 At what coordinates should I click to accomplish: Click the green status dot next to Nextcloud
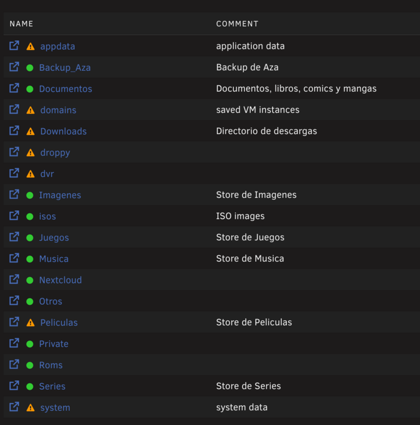click(30, 280)
